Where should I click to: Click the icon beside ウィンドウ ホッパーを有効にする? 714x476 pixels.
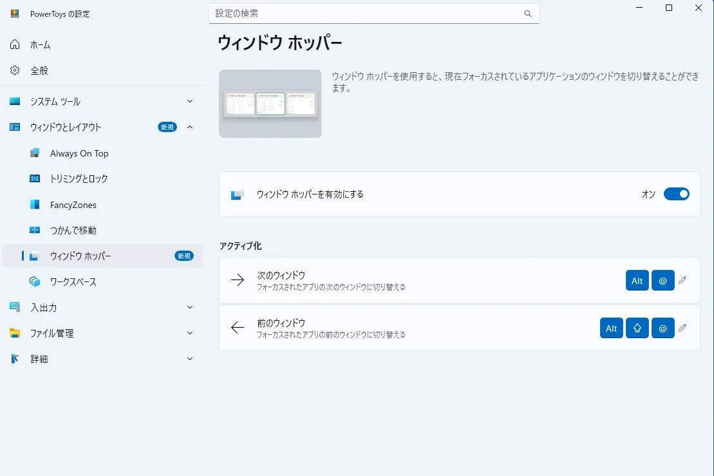237,194
